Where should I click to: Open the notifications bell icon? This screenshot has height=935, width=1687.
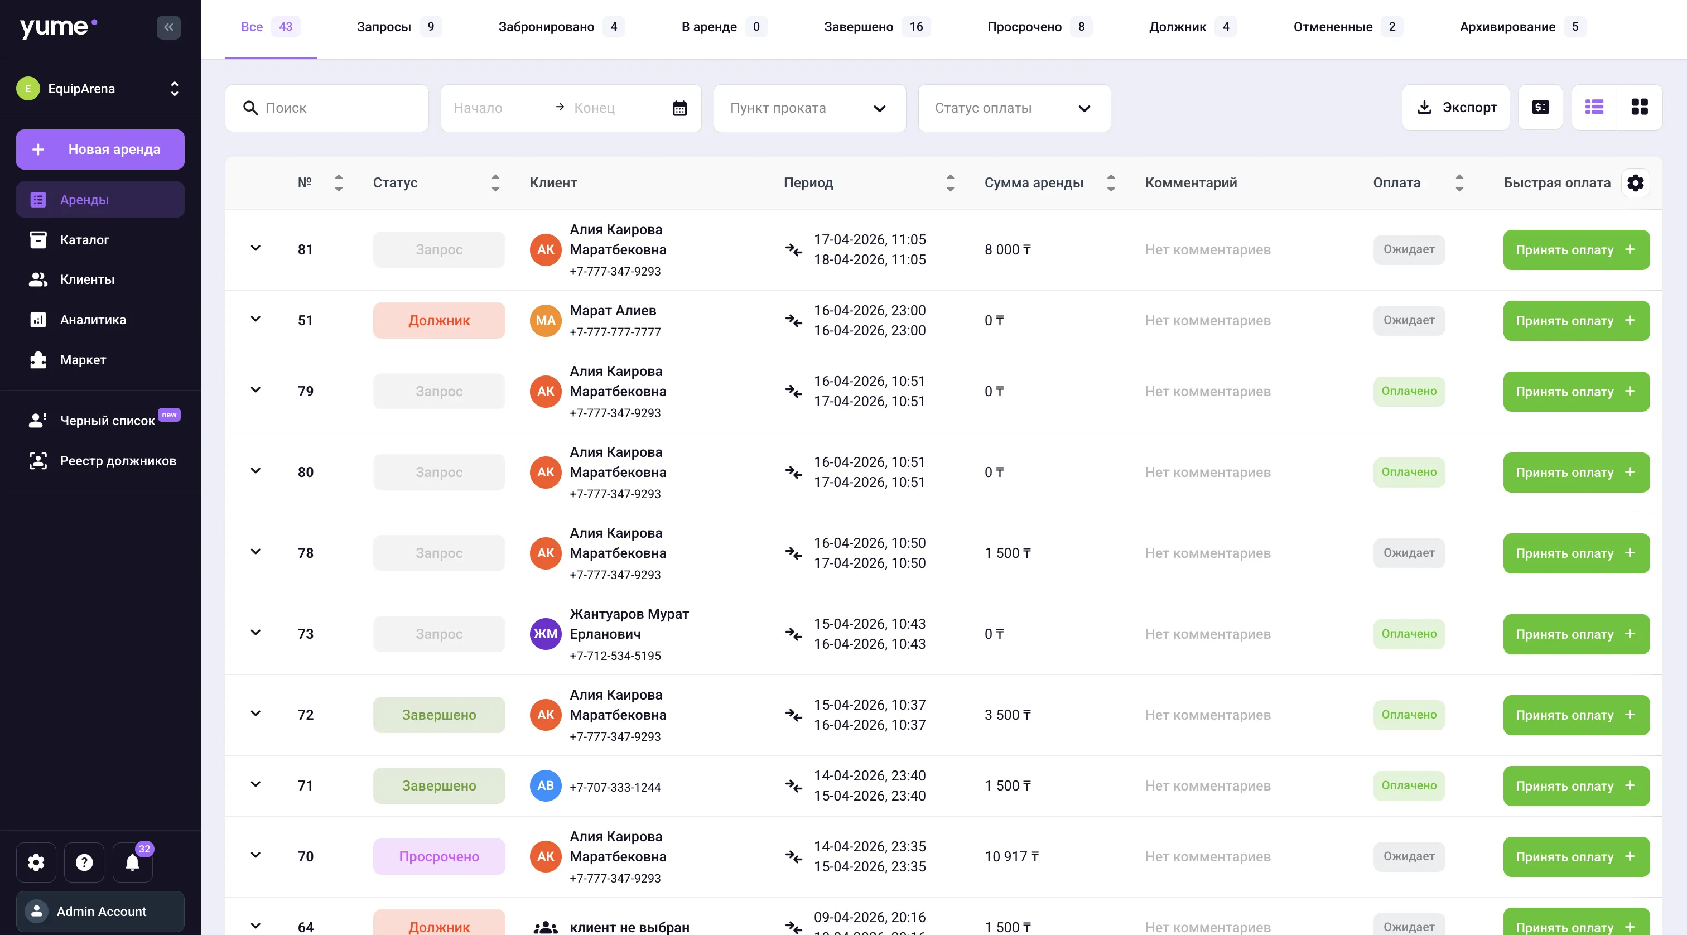(132, 862)
